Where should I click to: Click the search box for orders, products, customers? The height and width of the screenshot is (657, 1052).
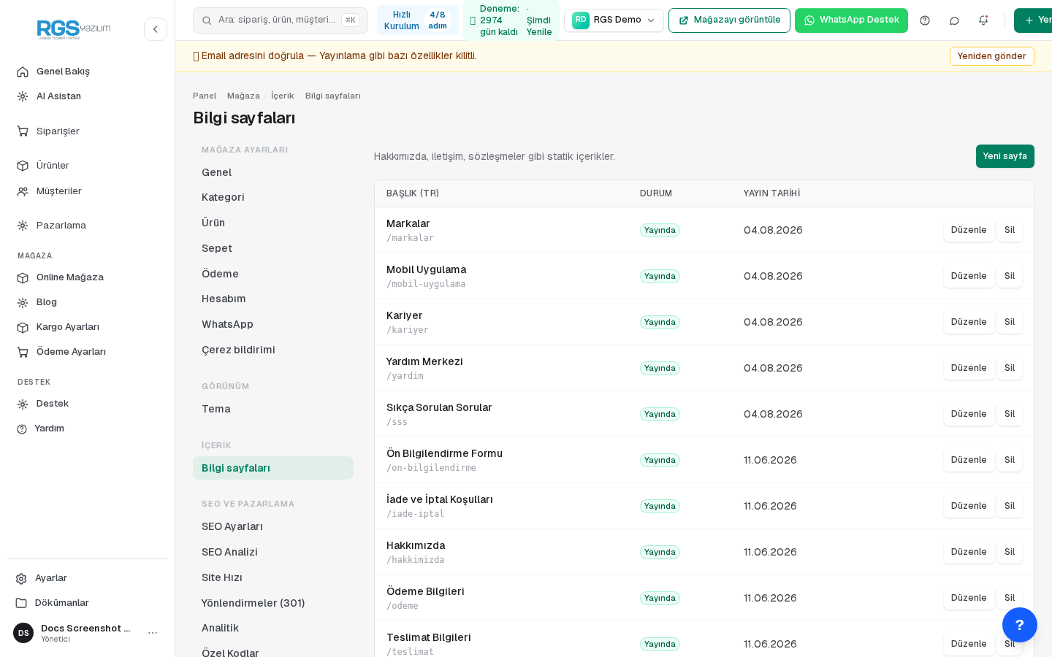(281, 20)
